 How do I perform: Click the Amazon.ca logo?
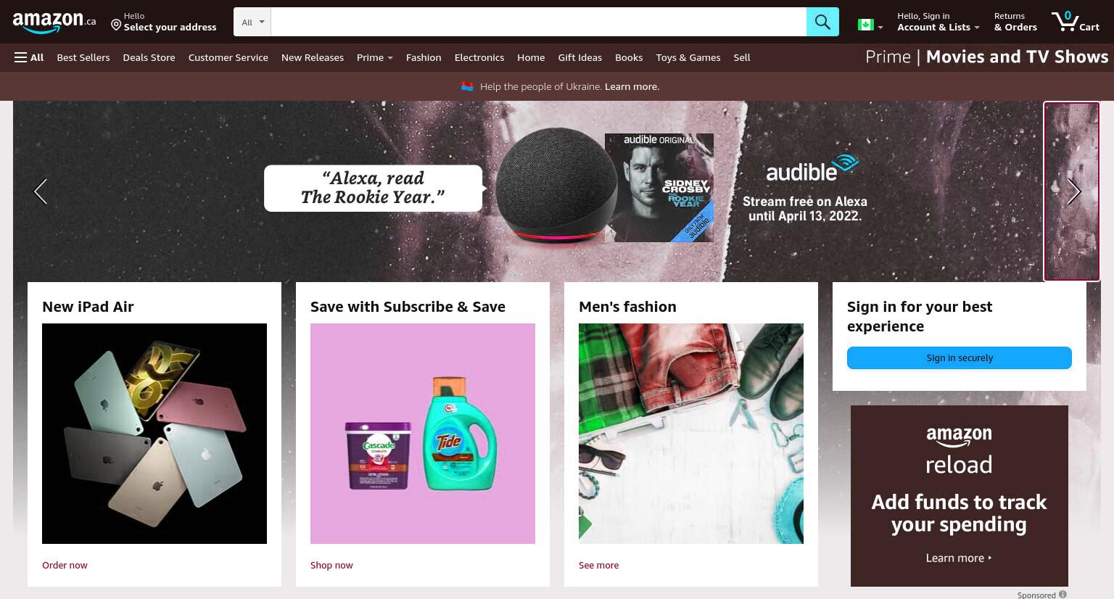tap(54, 22)
